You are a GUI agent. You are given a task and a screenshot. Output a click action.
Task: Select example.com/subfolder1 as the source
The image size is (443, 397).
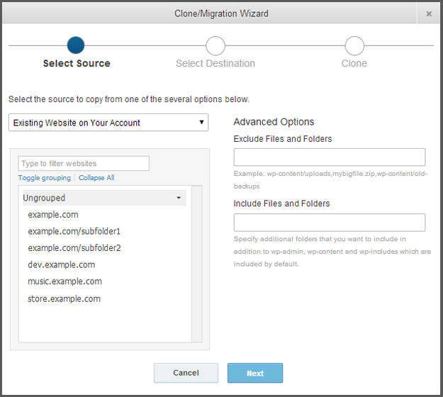tap(74, 231)
